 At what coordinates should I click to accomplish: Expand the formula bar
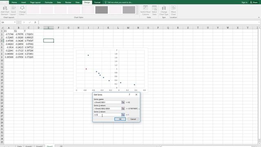(x=259, y=22)
